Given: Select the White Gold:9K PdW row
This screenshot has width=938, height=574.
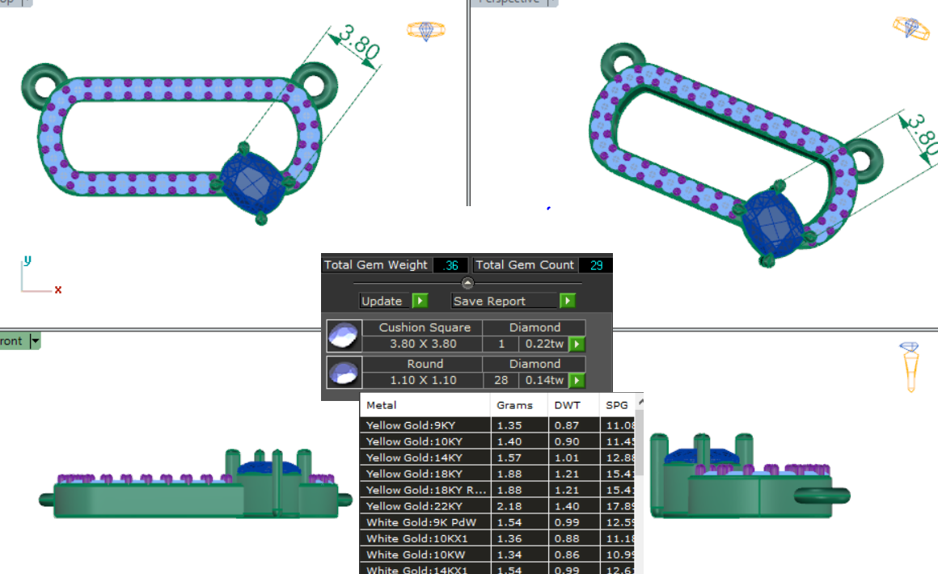Looking at the screenshot, I should tap(497, 522).
